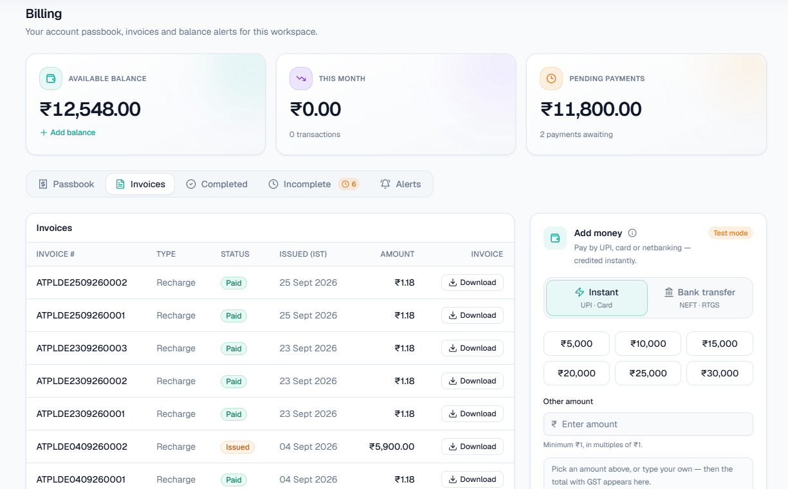Screen dimensions: 788x489
Task: Click the passbook icon in the Passbook tab
Action: click(43, 184)
